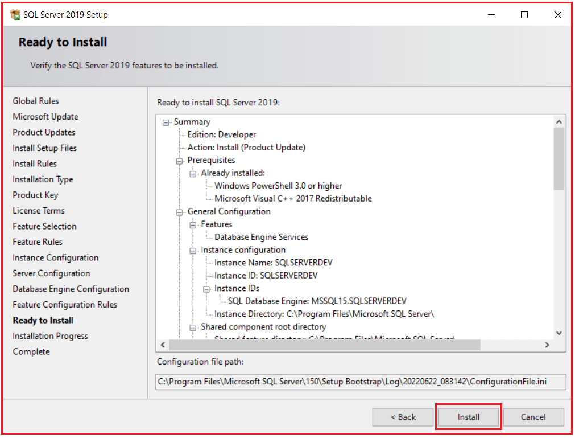Select Windows PowerShell 3.0 or higher row
Screen dimensions: 575x438
click(x=278, y=186)
